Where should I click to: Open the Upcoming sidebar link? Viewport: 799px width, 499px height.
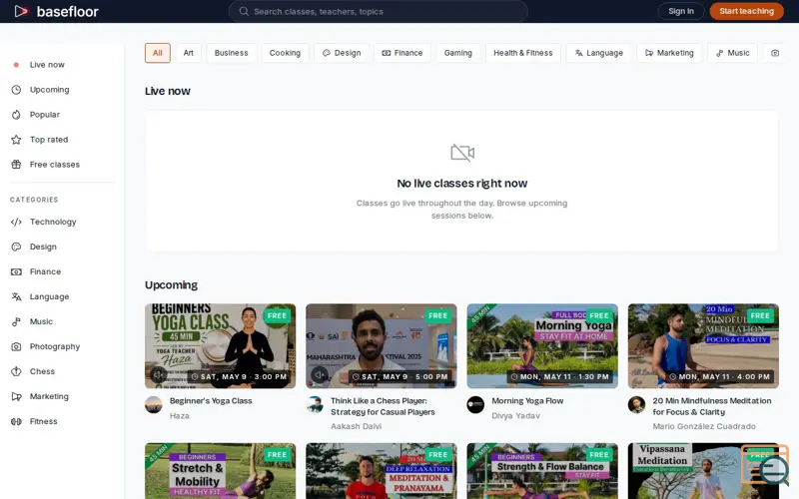(63, 90)
